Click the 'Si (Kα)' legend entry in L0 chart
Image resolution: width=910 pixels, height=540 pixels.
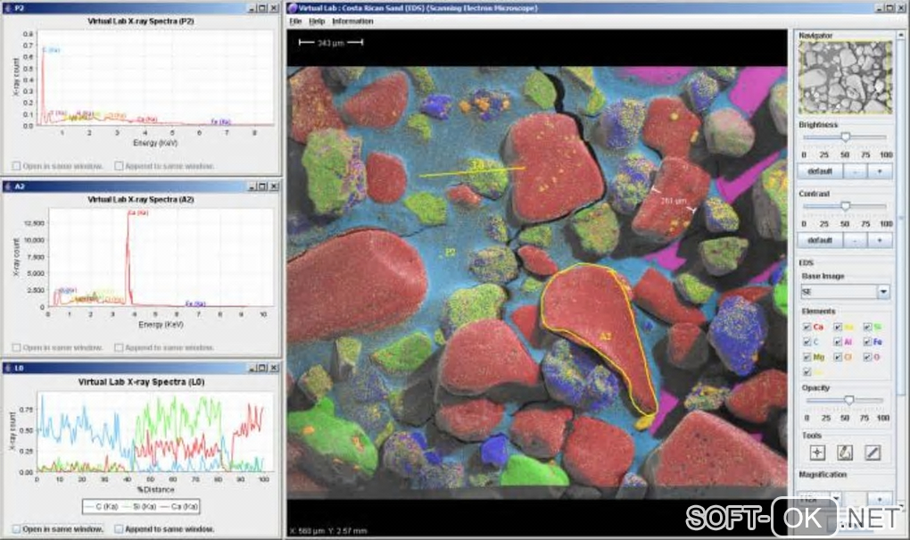tap(141, 507)
